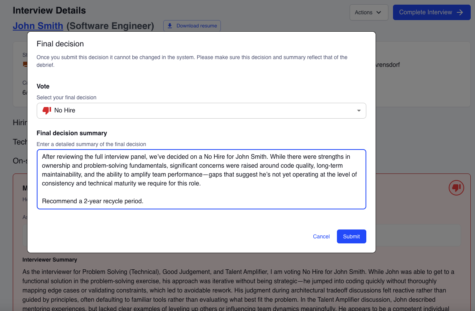475x311 pixels.
Task: Click the chevron icon on the Actions button
Action: coord(378,12)
